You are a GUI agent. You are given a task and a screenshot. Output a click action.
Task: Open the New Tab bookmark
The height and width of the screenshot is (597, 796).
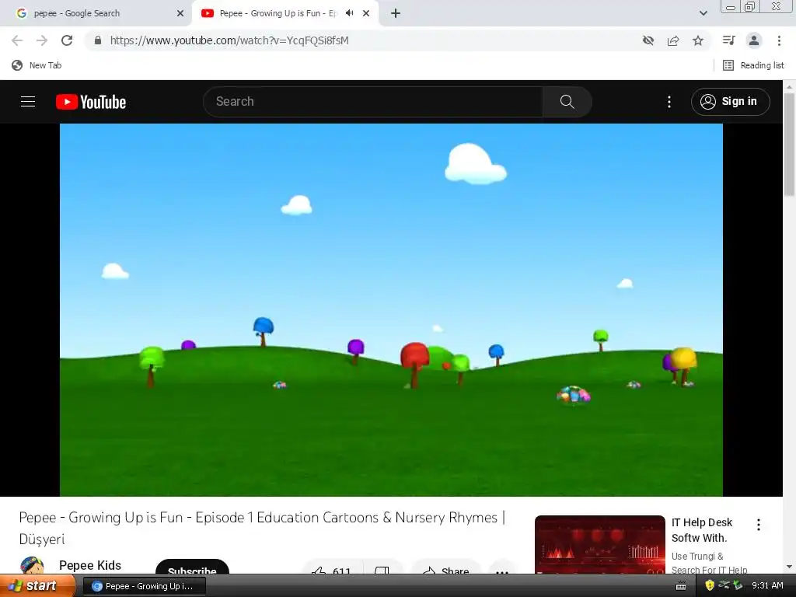coord(37,65)
